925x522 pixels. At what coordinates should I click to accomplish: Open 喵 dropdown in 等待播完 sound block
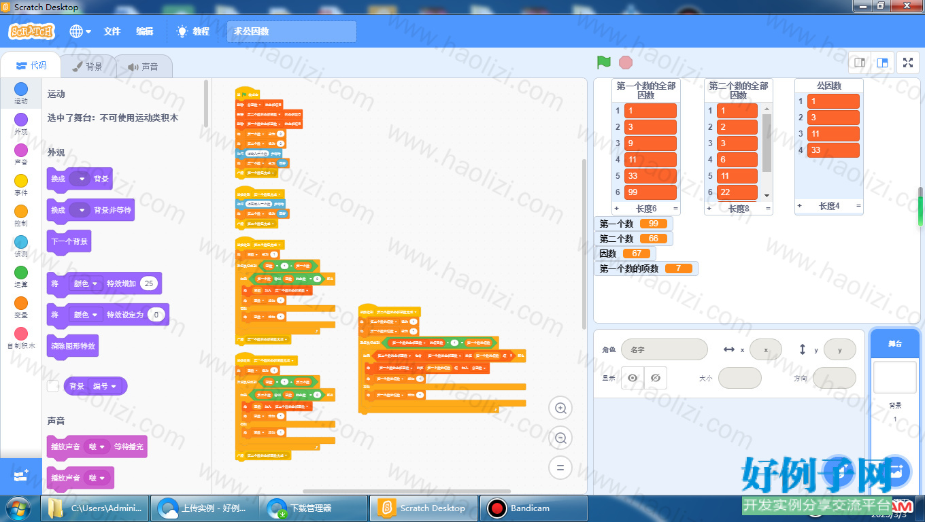(98, 447)
